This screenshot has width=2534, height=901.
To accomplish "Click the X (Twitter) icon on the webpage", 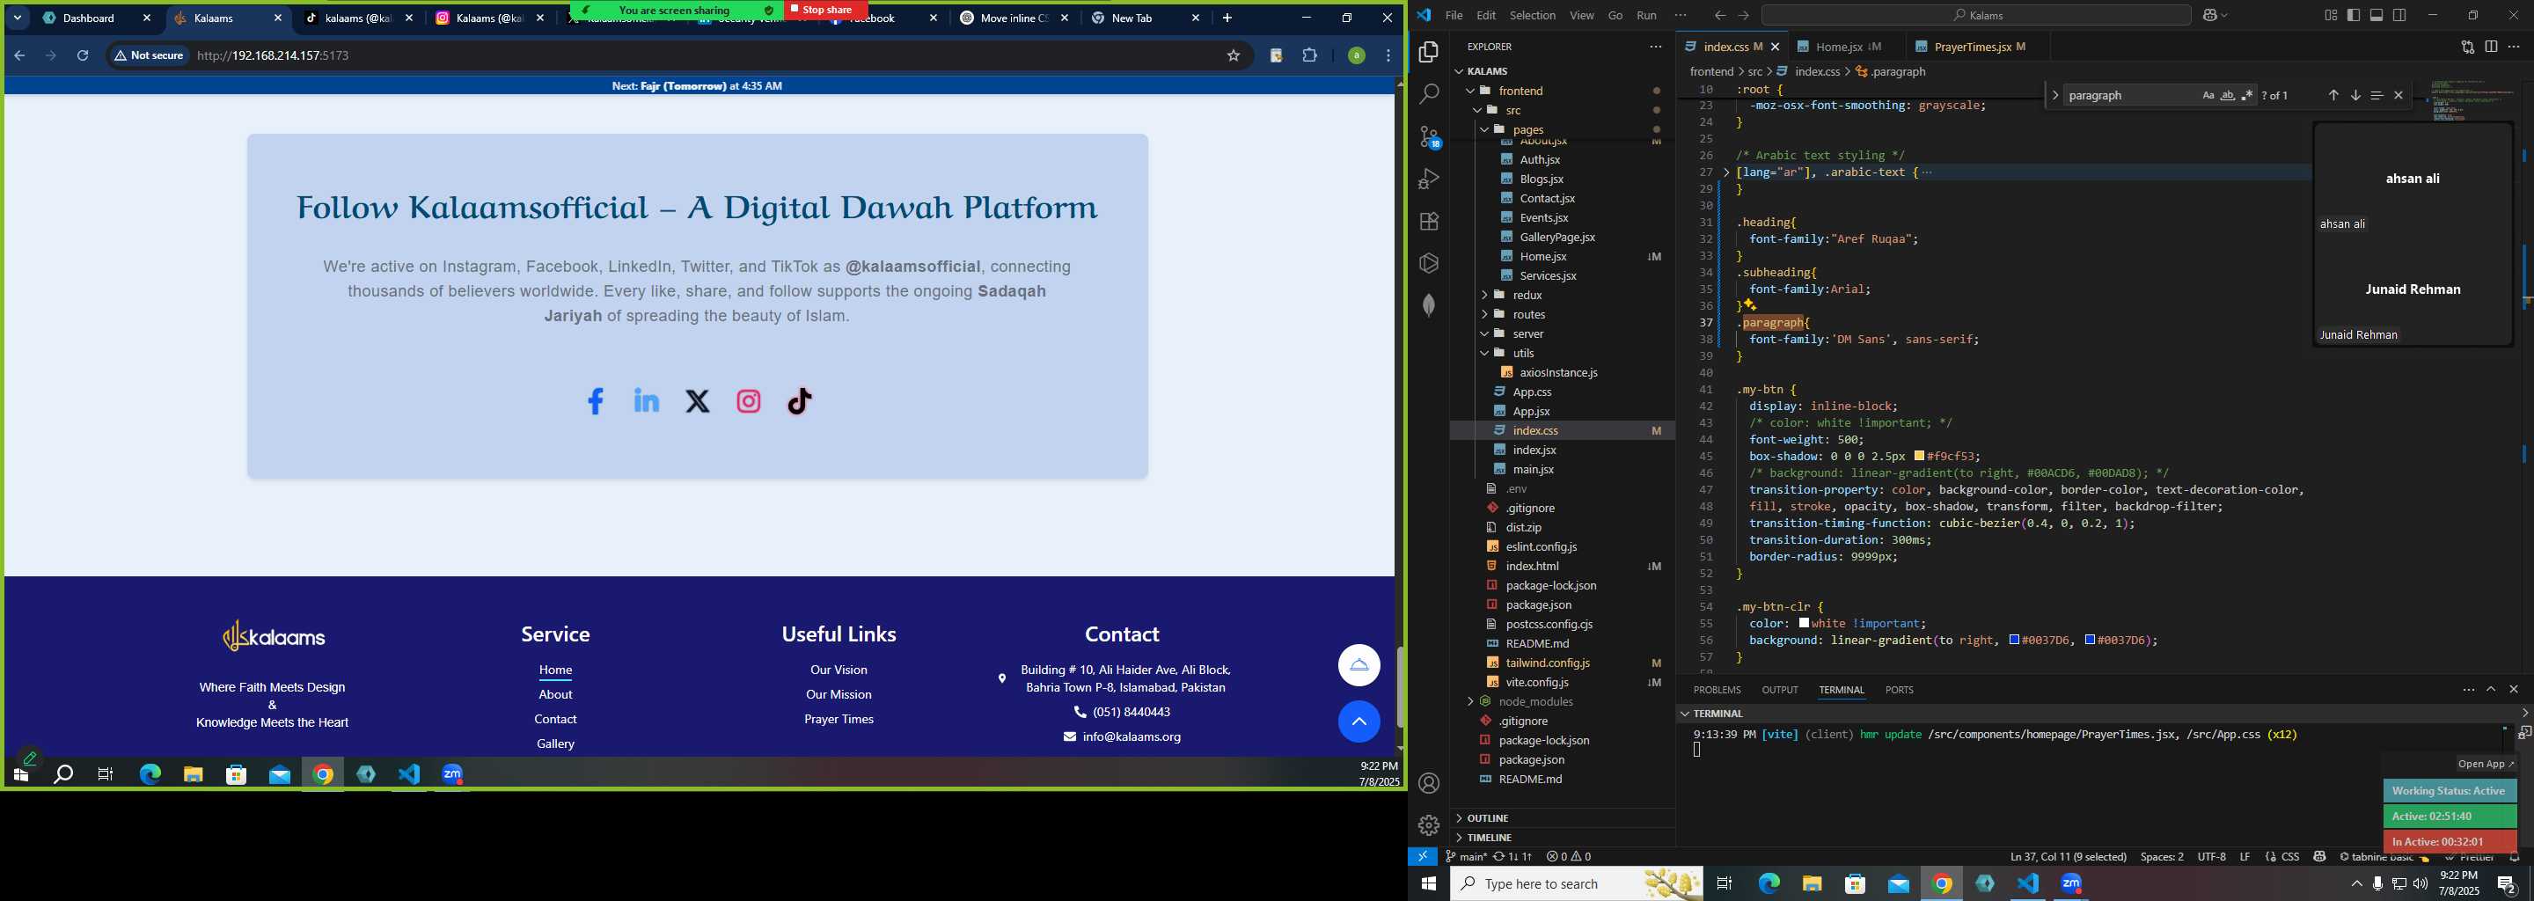I will coord(698,401).
